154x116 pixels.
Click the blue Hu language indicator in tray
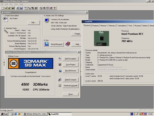pyautogui.click(x=132, y=114)
